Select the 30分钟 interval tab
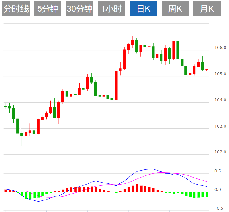This screenshot has height=212, width=229. click(x=80, y=9)
